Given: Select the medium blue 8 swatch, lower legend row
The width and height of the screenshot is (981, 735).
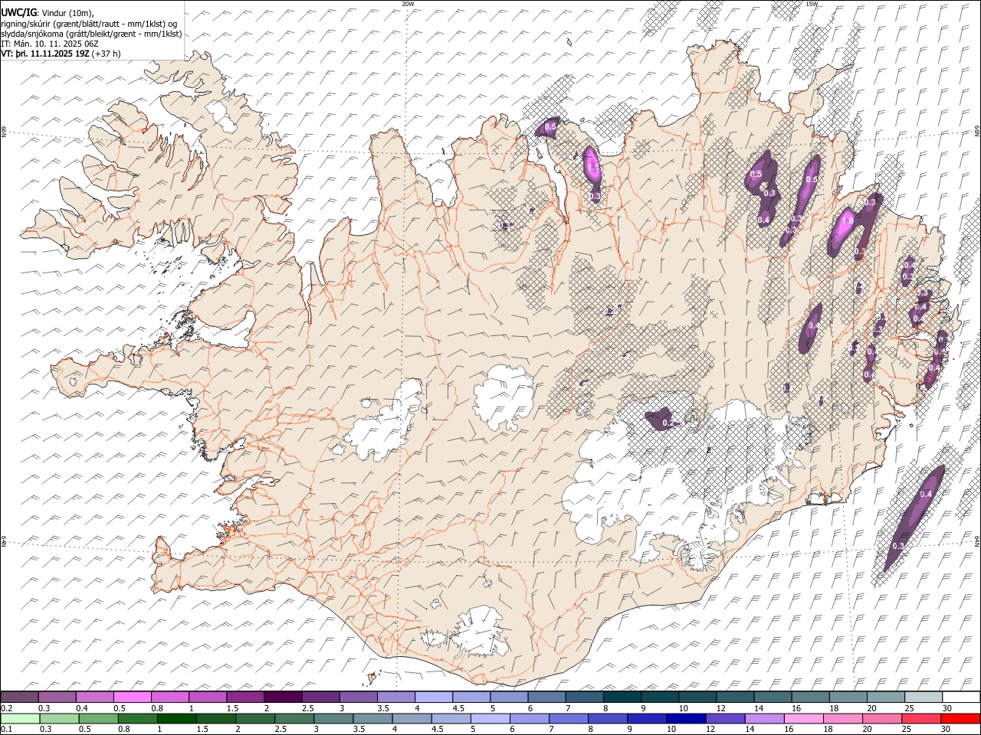Looking at the screenshot, I should tap(608, 718).
